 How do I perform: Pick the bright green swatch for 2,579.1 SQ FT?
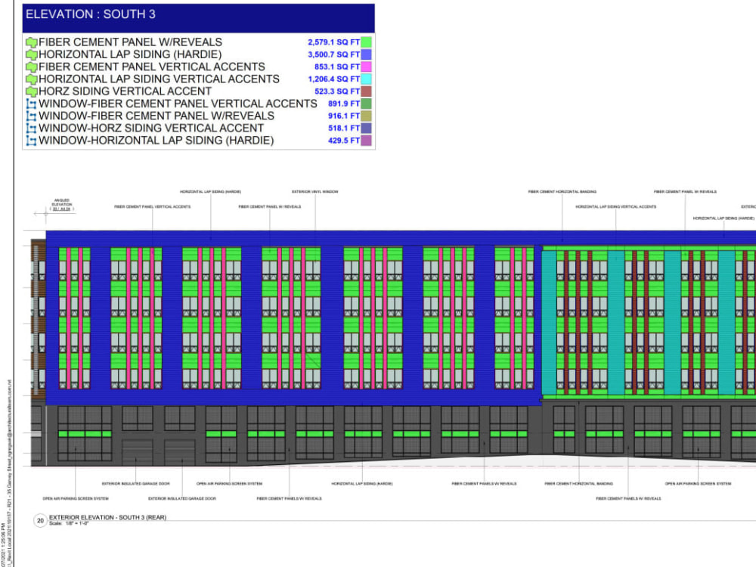[366, 42]
